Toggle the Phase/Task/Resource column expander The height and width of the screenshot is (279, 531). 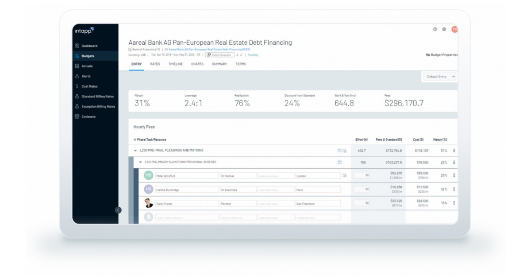(x=135, y=139)
